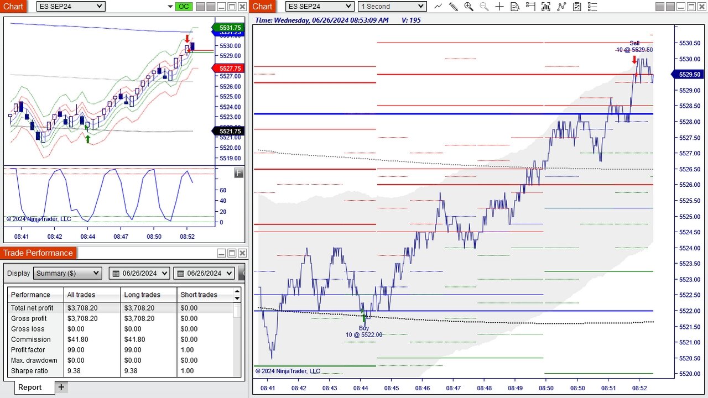This screenshot has height=398, width=708.
Task: Click the Performance column header
Action: (36, 295)
